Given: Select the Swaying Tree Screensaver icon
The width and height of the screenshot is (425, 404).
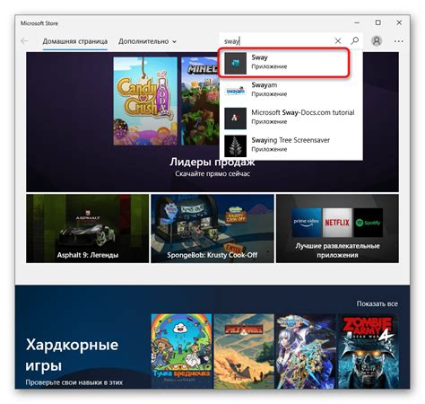Looking at the screenshot, I should [x=236, y=146].
